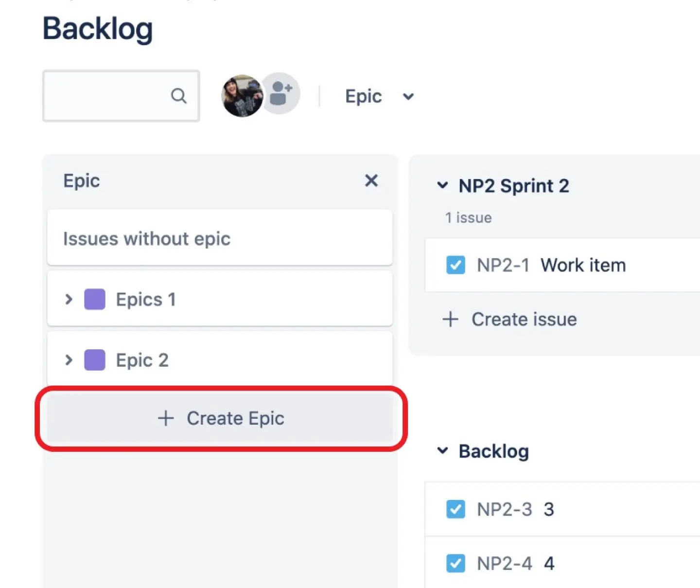Expand the Epics 1 entry

68,300
